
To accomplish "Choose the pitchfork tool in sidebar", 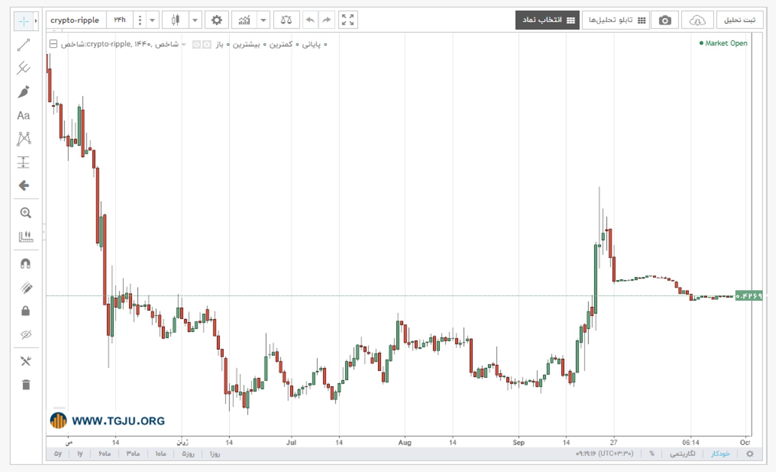I will coord(24,68).
